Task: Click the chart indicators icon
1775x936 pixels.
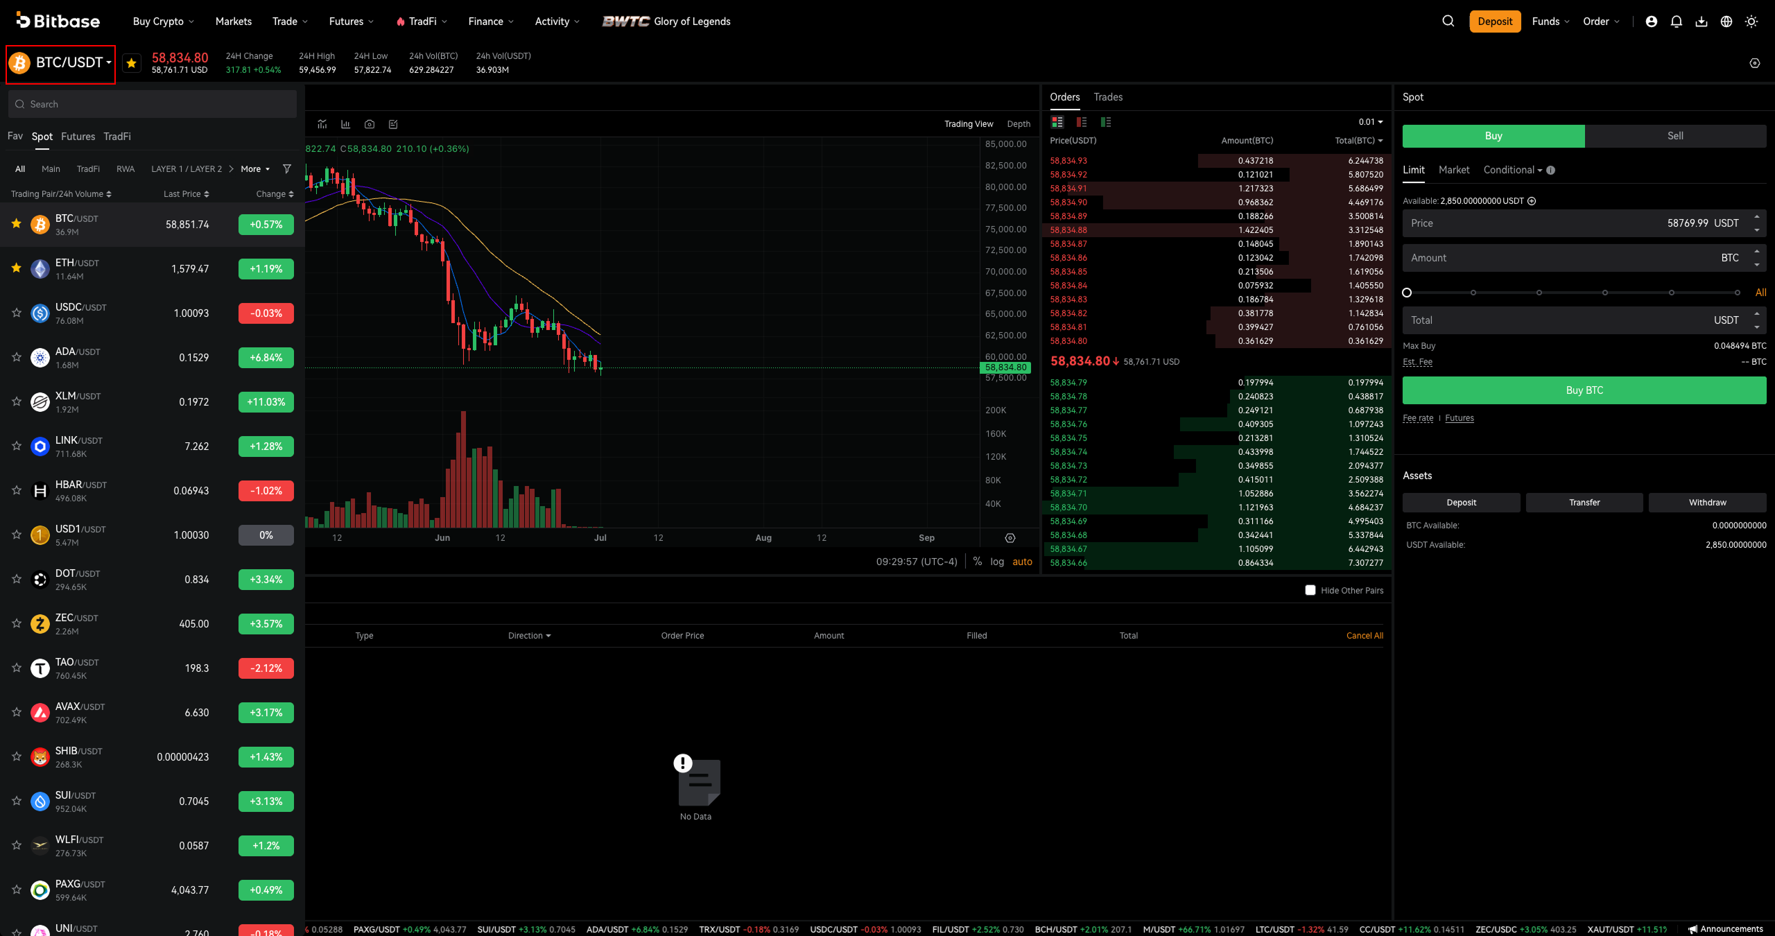Action: (322, 124)
